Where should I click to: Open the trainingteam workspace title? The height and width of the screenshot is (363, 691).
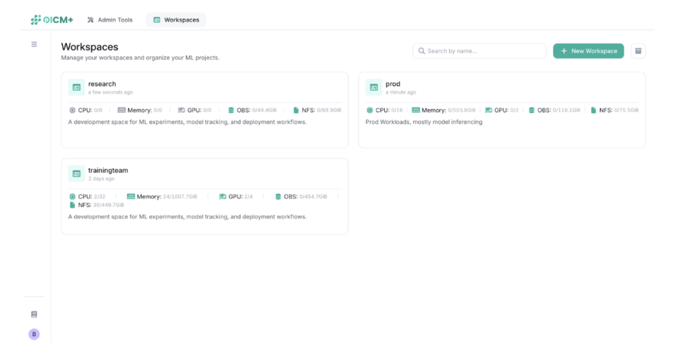[x=108, y=170]
